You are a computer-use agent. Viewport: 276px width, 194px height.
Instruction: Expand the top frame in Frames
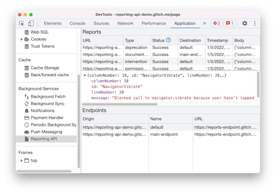click(x=22, y=161)
